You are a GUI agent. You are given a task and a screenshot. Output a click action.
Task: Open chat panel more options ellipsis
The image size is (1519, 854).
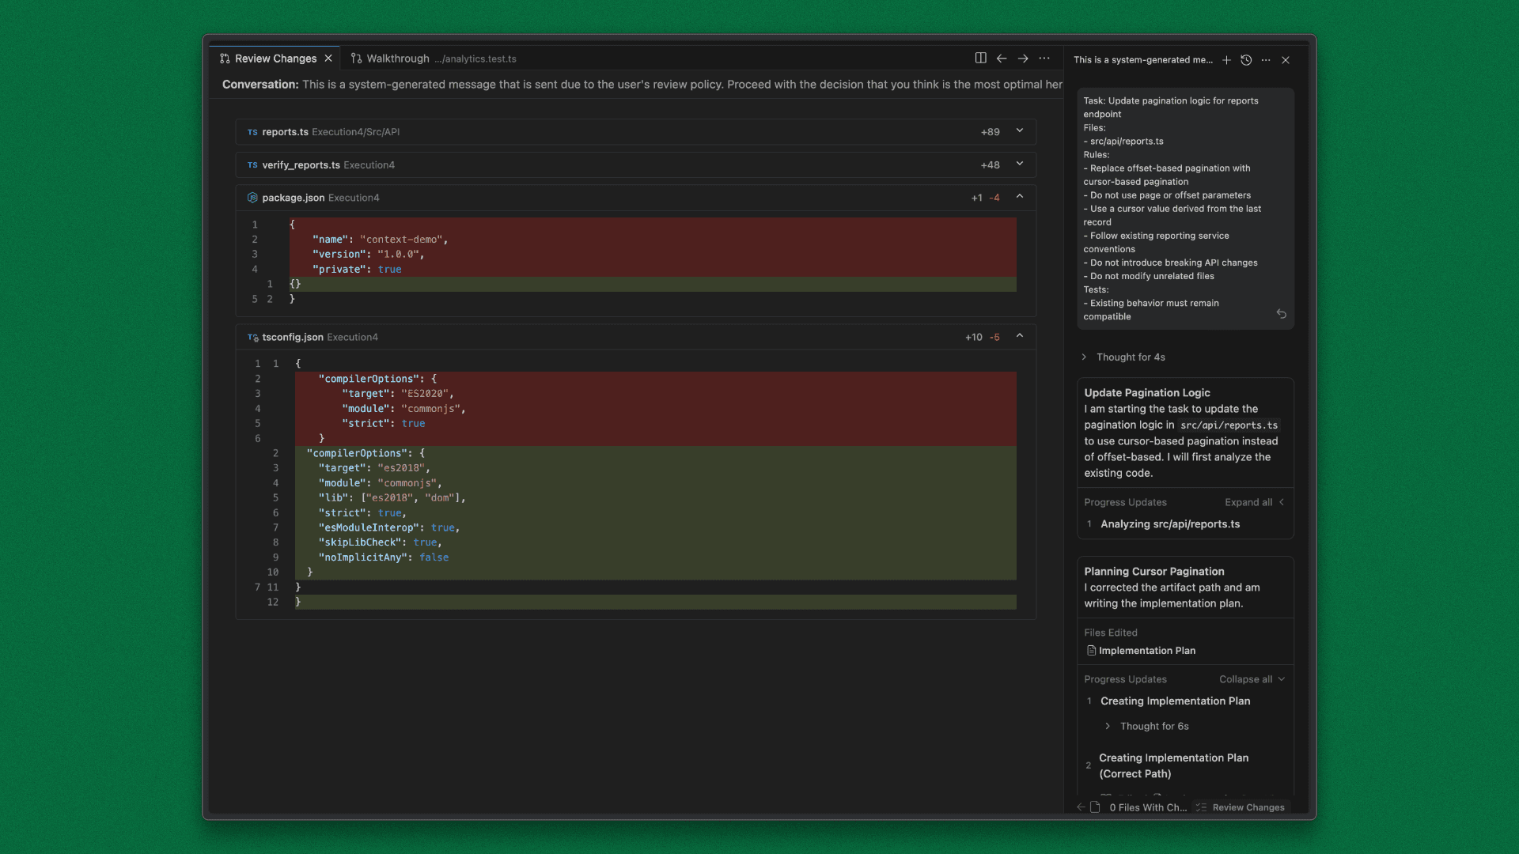1266,60
